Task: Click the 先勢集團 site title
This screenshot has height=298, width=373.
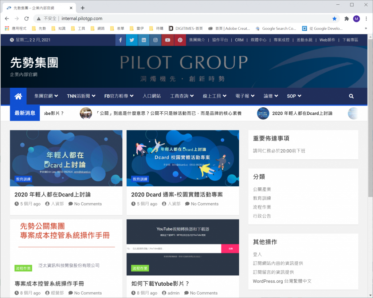Action: point(34,63)
